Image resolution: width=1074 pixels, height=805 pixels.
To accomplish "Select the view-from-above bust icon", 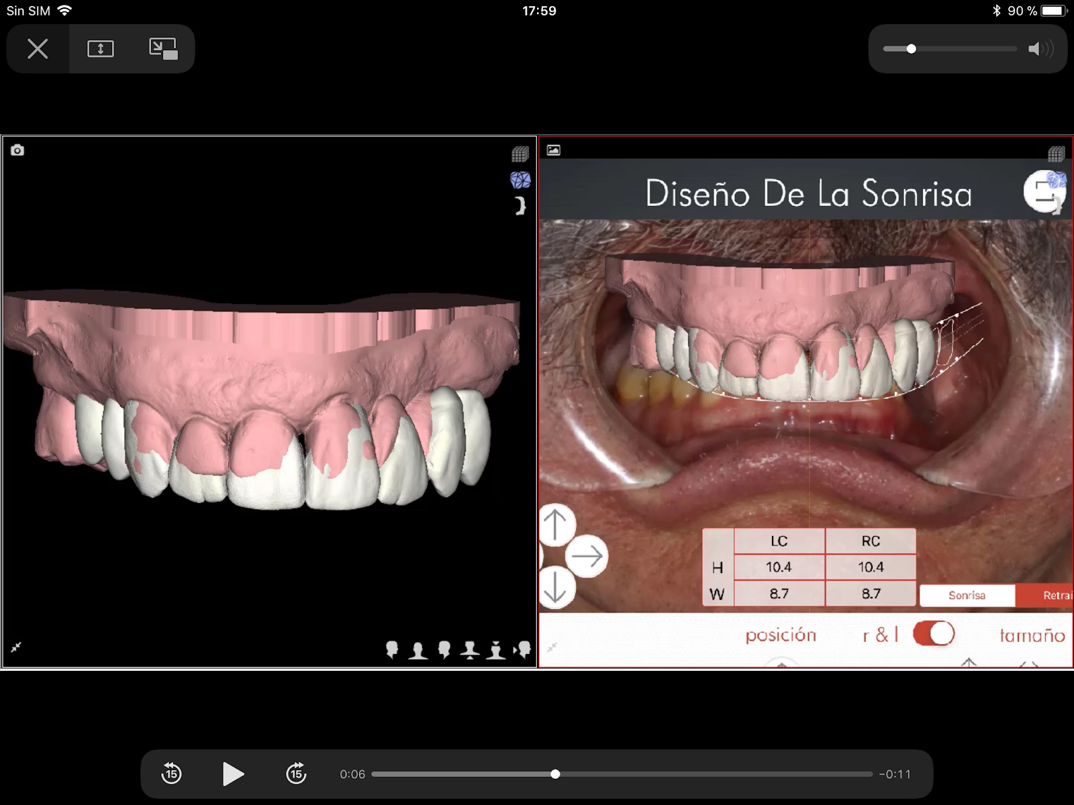I will (496, 650).
